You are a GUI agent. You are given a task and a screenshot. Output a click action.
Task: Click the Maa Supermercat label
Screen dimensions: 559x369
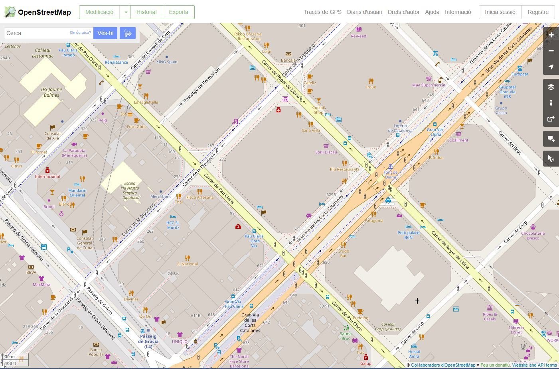point(429,85)
